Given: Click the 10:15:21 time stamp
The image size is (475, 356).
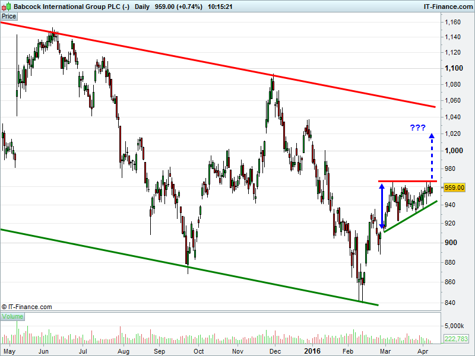Looking at the screenshot, I should click(x=220, y=7).
